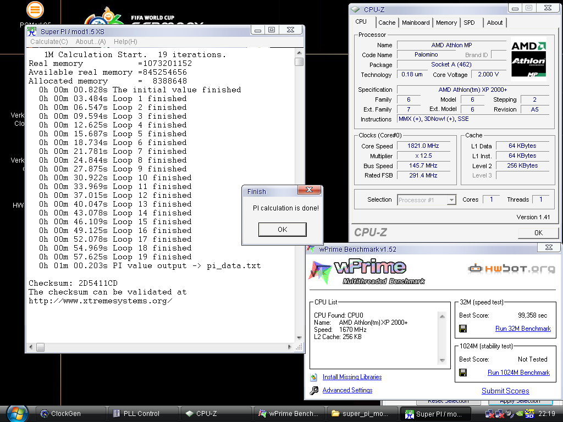Click the save icon beside 1024M benchmark
The height and width of the screenshot is (422, 563).
pos(463,373)
